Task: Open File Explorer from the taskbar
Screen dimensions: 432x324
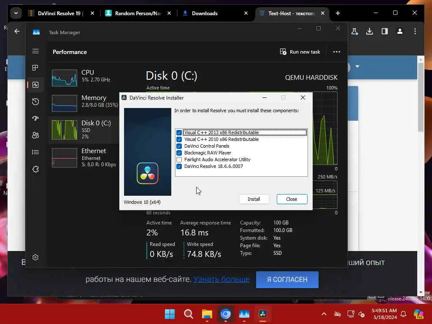Action: pyautogui.click(x=207, y=314)
